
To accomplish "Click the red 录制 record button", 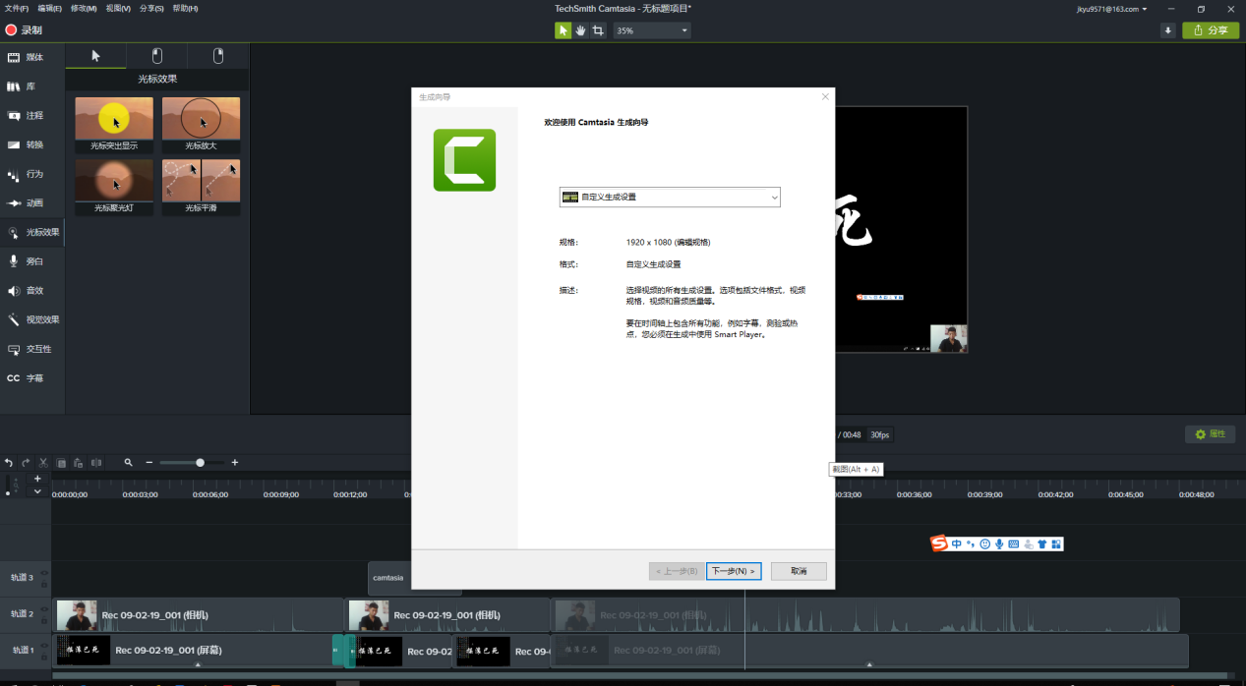I will 25,30.
